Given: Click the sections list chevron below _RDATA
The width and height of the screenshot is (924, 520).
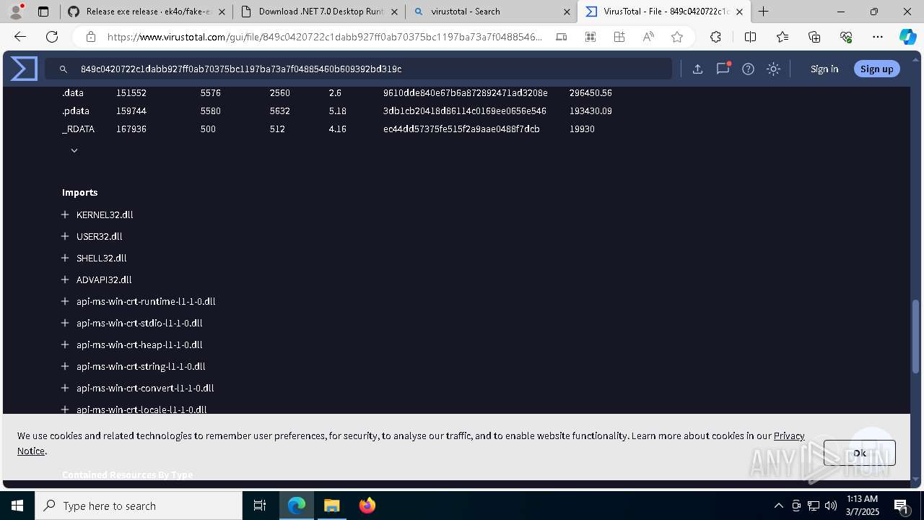Looking at the screenshot, I should tap(74, 150).
